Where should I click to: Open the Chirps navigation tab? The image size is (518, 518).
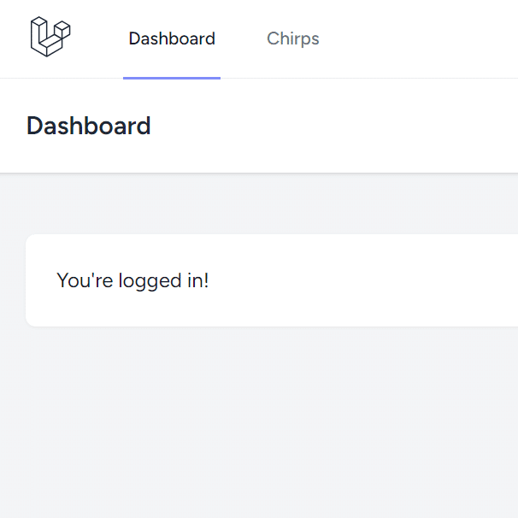point(292,39)
